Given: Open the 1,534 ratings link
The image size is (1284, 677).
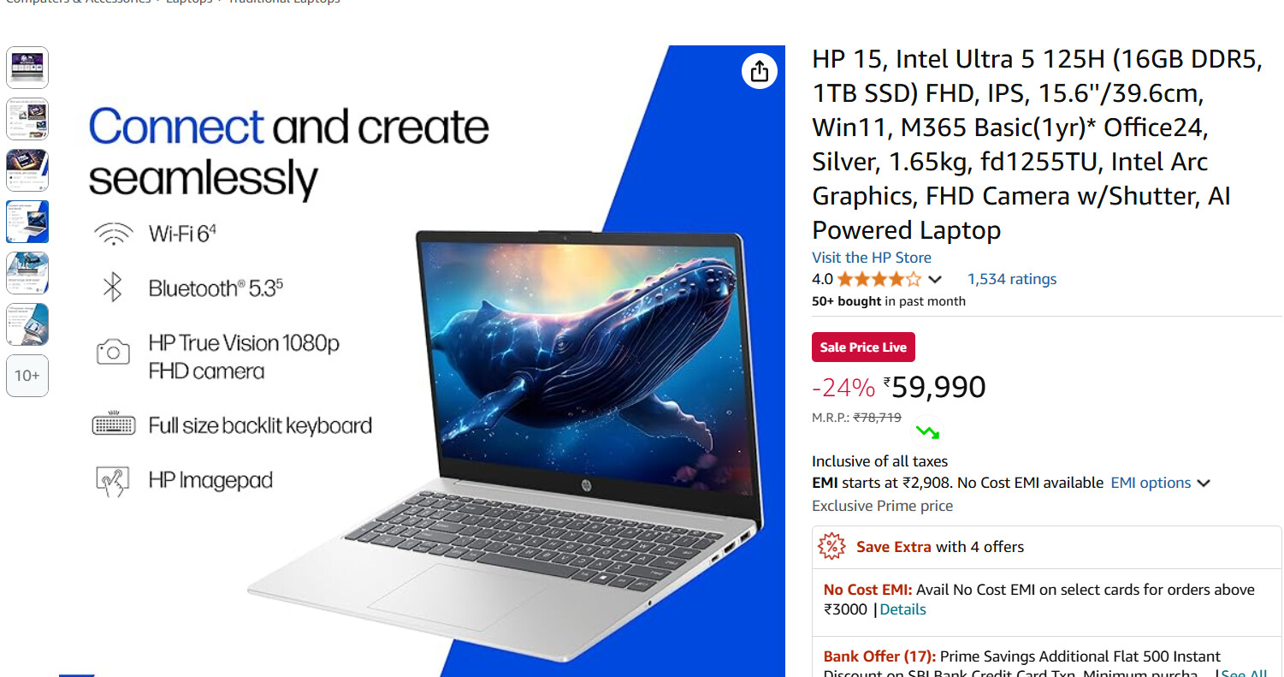Looking at the screenshot, I should point(1012,279).
